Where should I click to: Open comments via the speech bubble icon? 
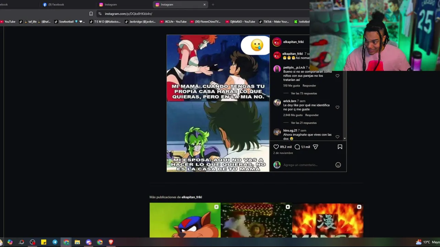pyautogui.click(x=297, y=147)
